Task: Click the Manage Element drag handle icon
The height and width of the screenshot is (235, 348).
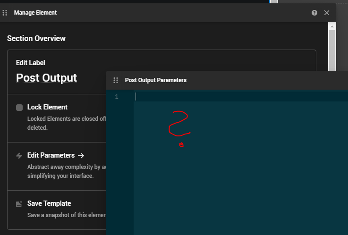Action: [x=5, y=13]
